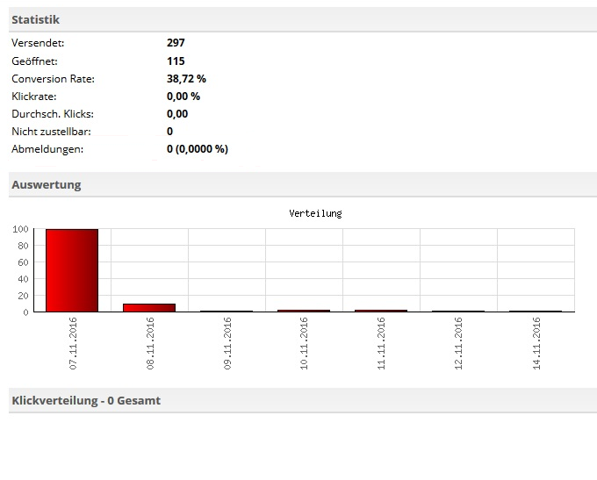Screen dimensions: 597x480
Task: Click the thin bar for 10.11.2016
Action: click(x=304, y=311)
